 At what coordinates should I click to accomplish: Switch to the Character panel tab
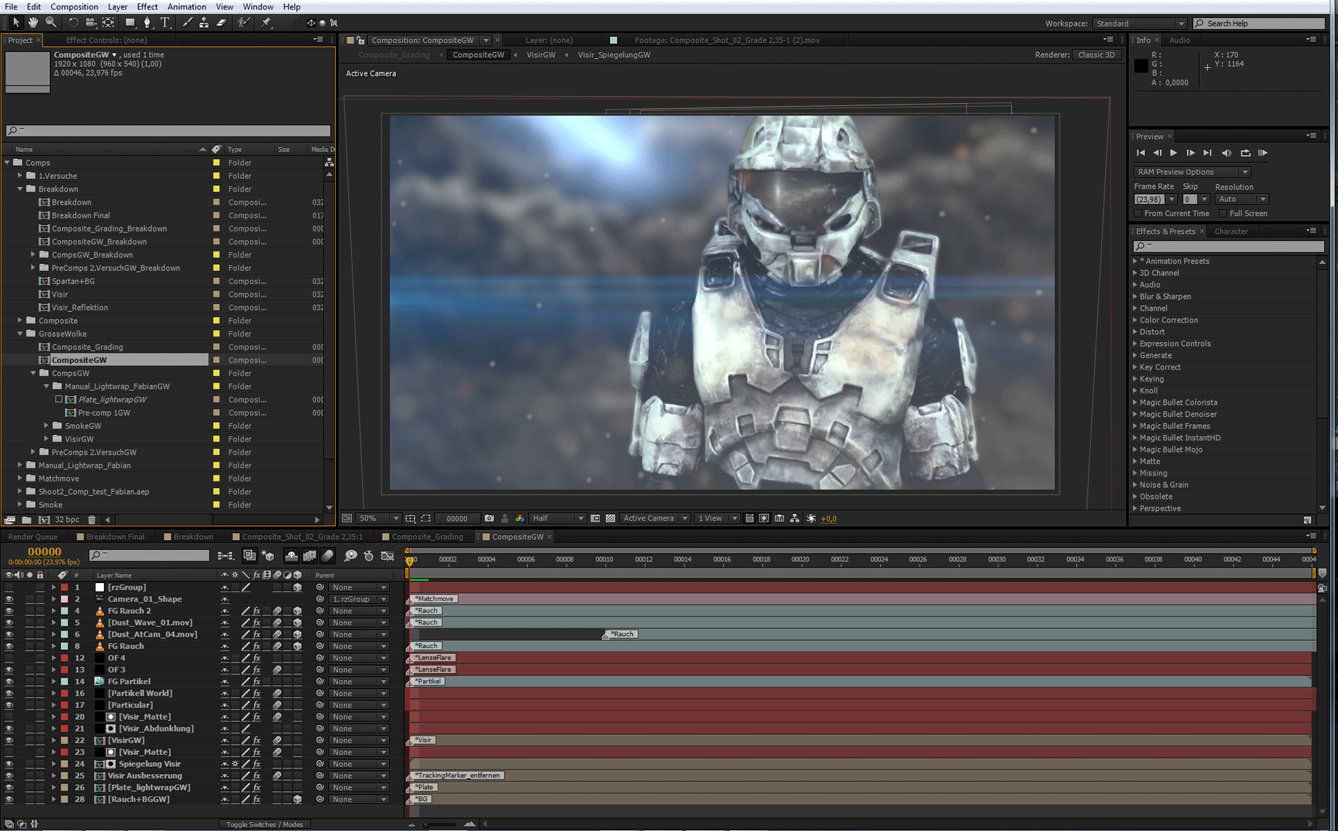pos(1231,231)
